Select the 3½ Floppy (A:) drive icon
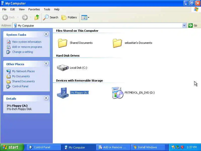This screenshot has height=151, width=201. [x=63, y=93]
